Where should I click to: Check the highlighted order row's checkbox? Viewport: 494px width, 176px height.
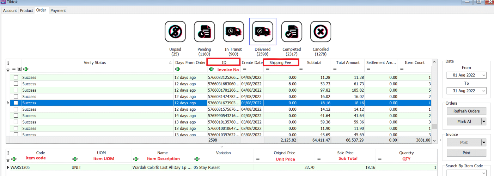[x=16, y=103]
